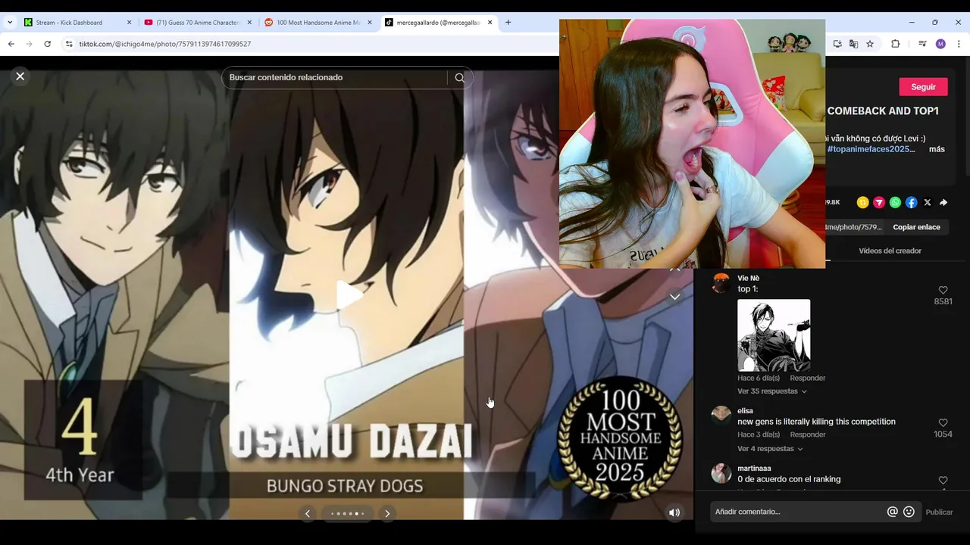Click username 'elisa' in comments
Image resolution: width=970 pixels, height=545 pixels.
click(x=745, y=410)
